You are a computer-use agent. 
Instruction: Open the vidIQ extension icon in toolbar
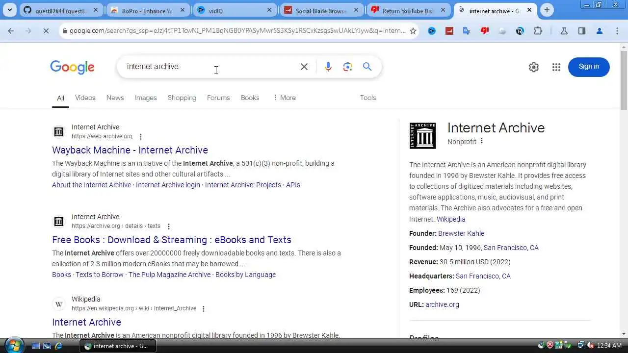[432, 31]
